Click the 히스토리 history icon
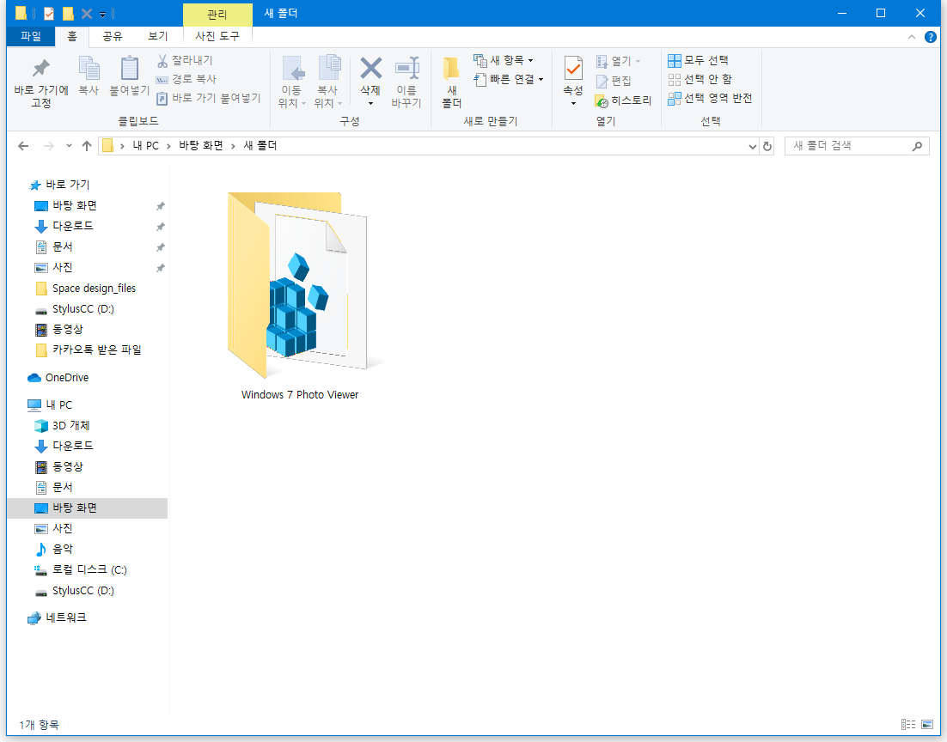This screenshot has height=742, width=947. [x=602, y=100]
